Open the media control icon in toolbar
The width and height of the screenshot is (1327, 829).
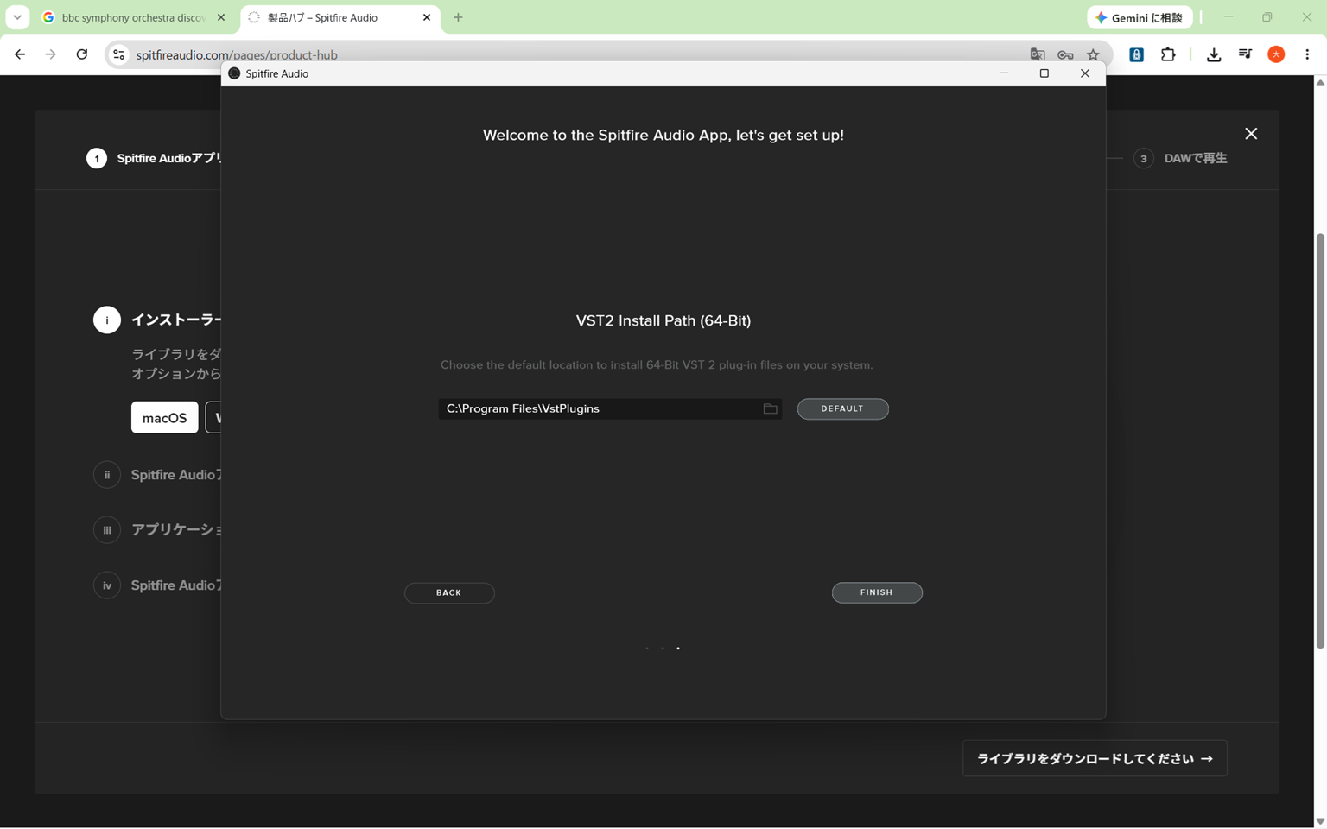coord(1245,54)
